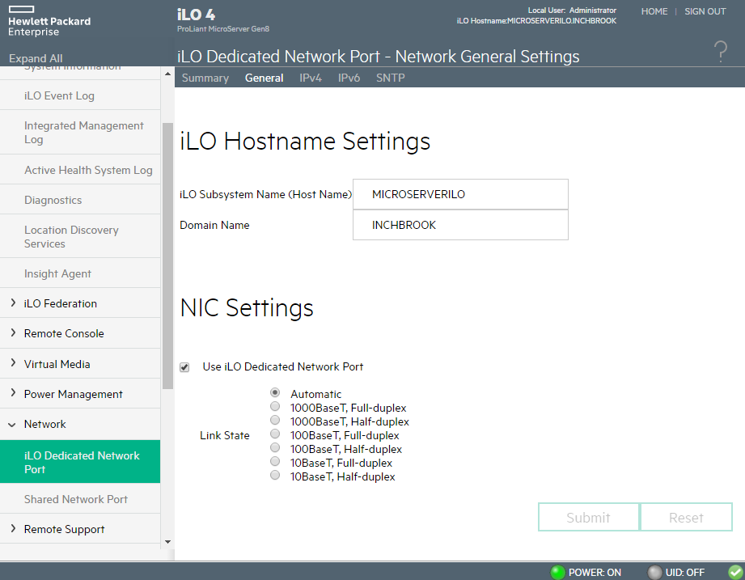Edit the iLO Subsystem Name field

point(460,194)
